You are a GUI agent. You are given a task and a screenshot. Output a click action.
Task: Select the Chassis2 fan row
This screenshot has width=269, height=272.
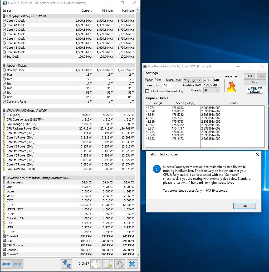tap(69, 254)
